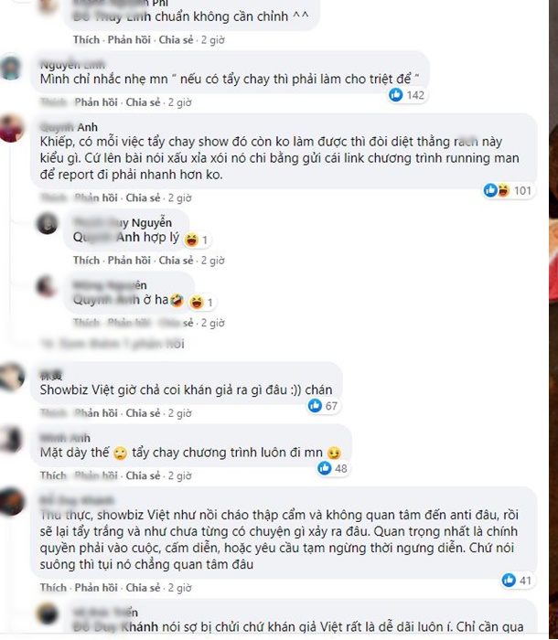
Task: Click Phản hồi under the 'Showbiz Việt giờ' comment
Action: pyautogui.click(x=96, y=413)
